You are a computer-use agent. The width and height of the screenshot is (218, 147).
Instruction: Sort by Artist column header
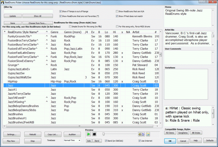(142, 32)
